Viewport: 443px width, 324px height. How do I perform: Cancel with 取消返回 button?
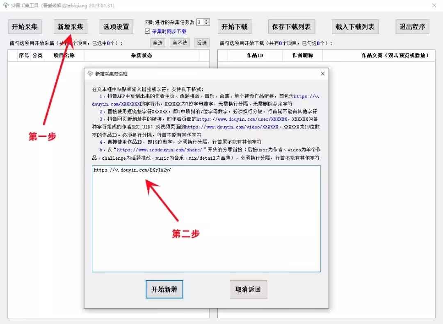pyautogui.click(x=248, y=289)
